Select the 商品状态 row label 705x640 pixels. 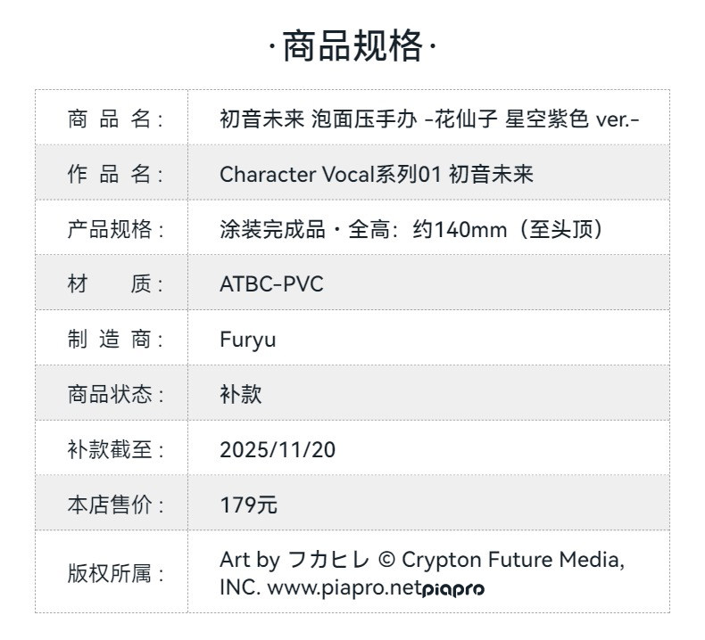[115, 395]
